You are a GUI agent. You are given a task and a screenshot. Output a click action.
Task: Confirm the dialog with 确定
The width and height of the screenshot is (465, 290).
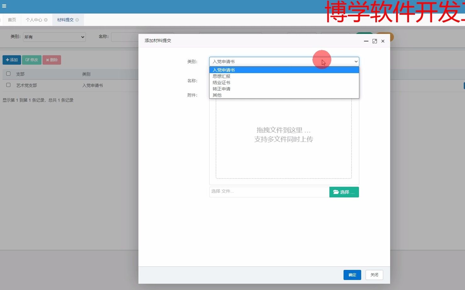352,275
